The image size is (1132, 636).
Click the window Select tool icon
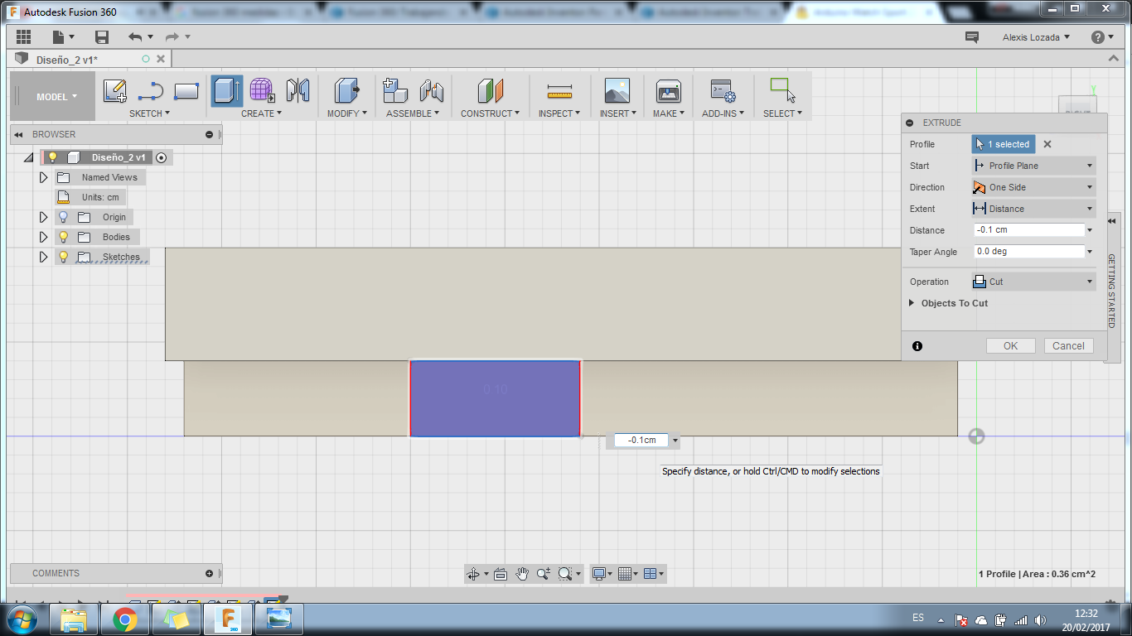point(782,90)
